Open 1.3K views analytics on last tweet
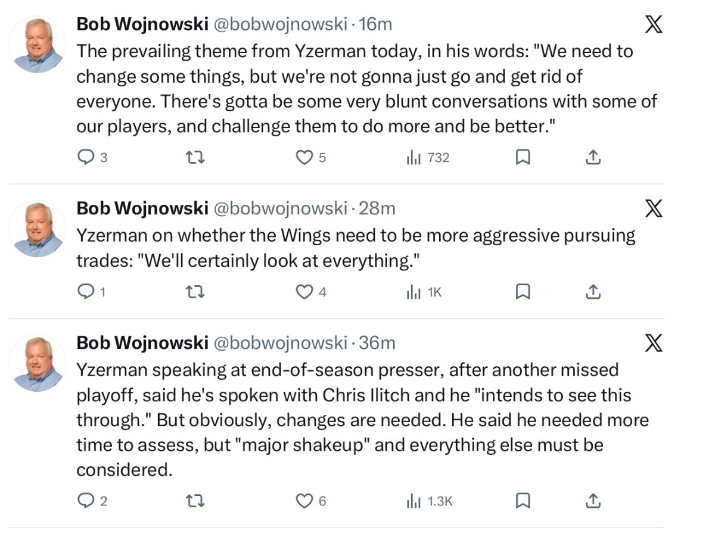Viewport: 715px width, 537px height. click(x=429, y=501)
